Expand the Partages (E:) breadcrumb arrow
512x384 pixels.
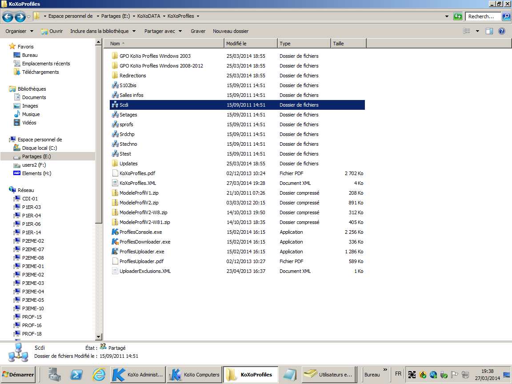(133, 16)
